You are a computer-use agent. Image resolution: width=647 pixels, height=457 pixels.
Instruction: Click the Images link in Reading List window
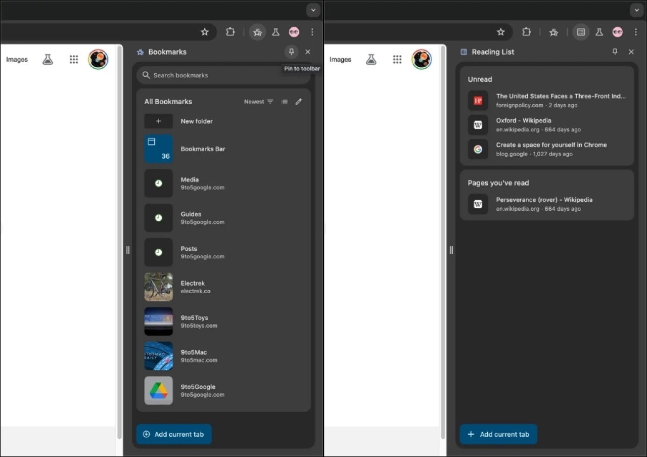pyautogui.click(x=340, y=59)
